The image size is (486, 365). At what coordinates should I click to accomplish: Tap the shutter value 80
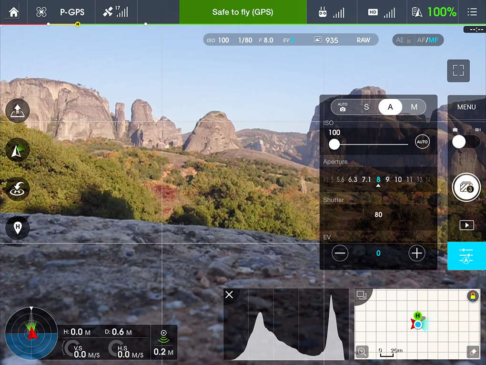click(378, 215)
